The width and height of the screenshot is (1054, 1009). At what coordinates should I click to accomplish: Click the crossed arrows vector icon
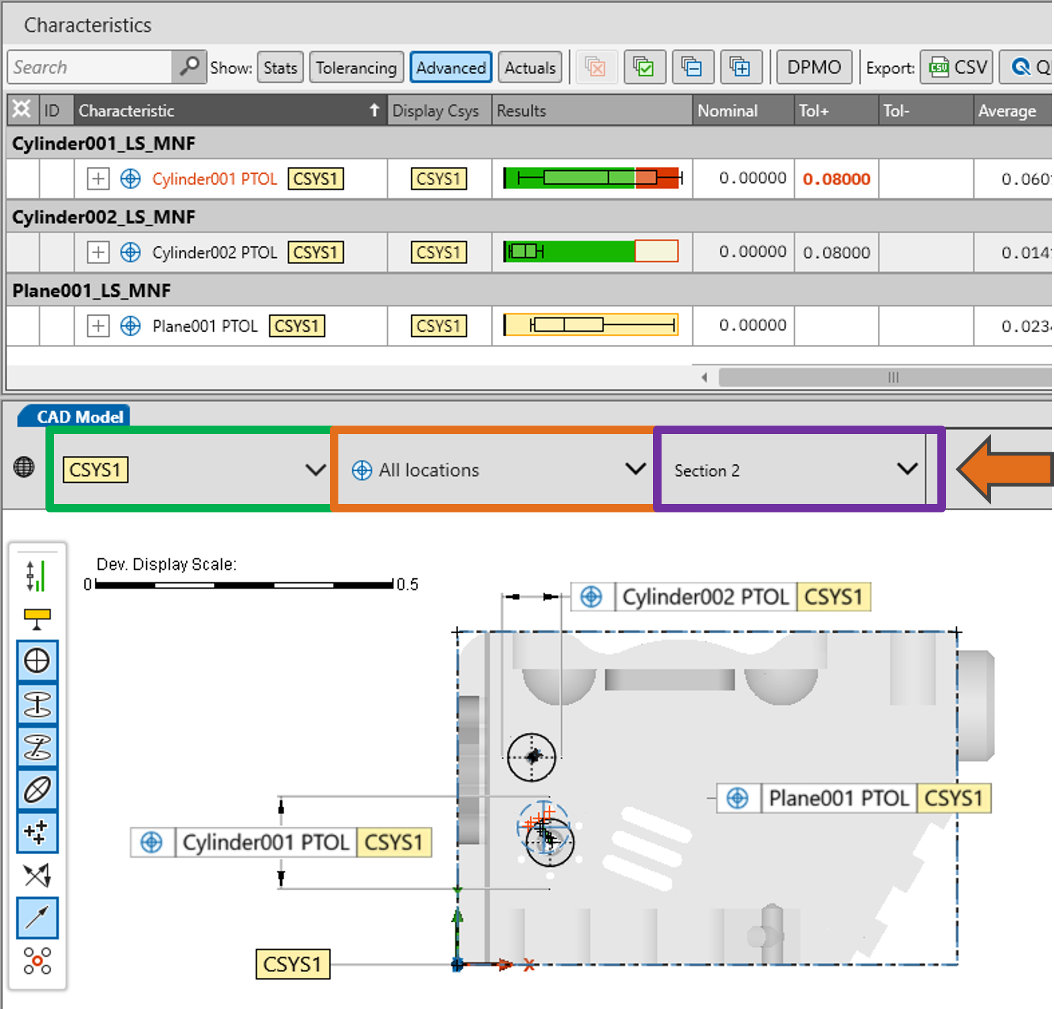tap(36, 875)
